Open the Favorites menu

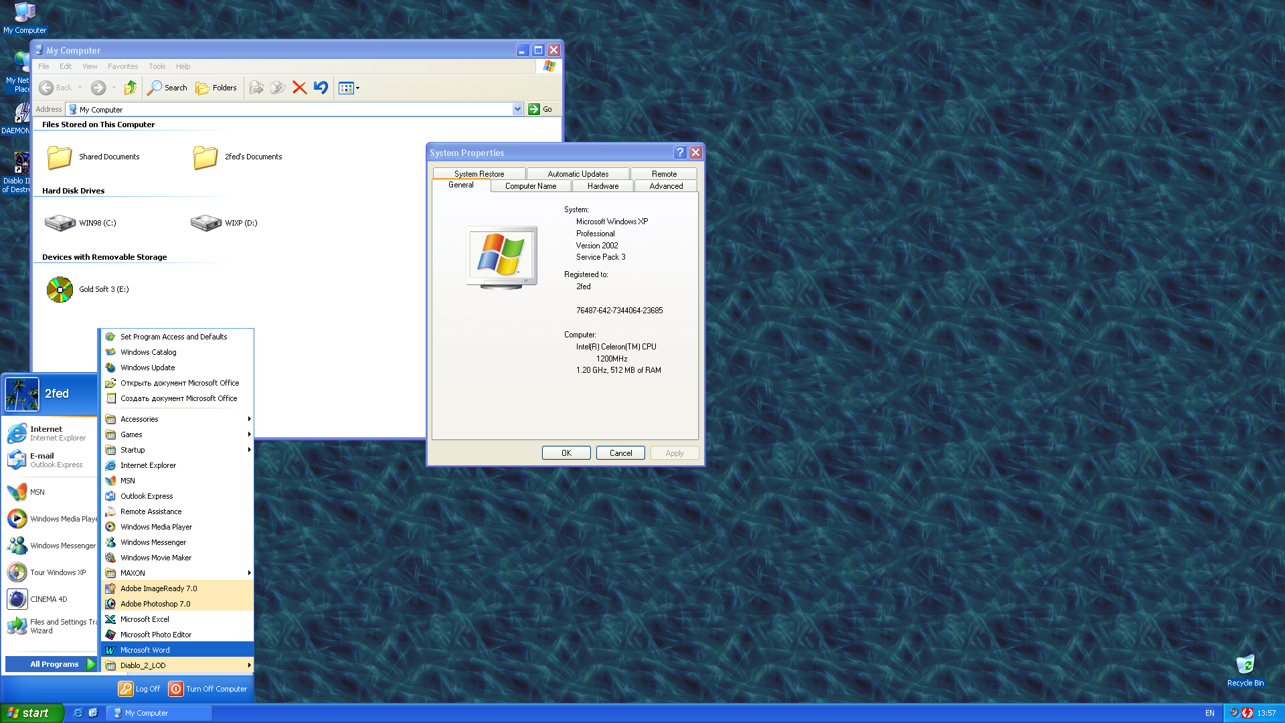(122, 66)
